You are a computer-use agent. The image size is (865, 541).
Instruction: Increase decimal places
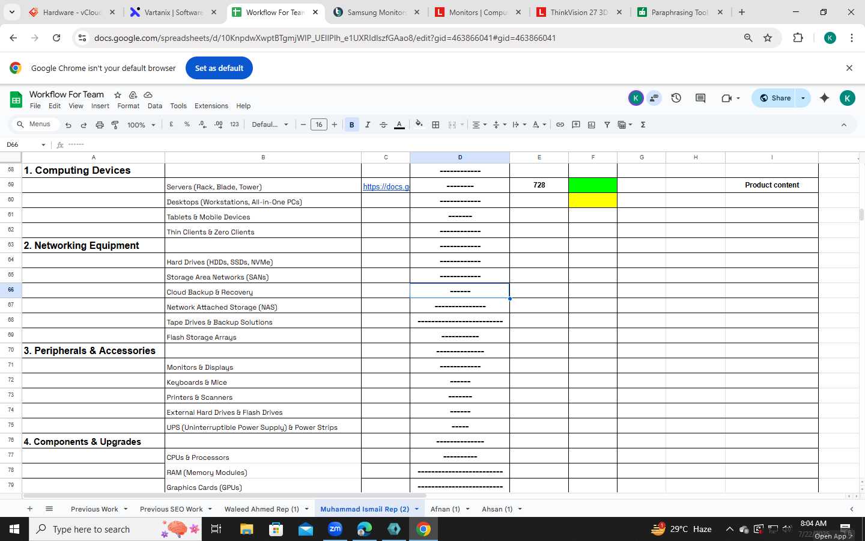pyautogui.click(x=218, y=124)
